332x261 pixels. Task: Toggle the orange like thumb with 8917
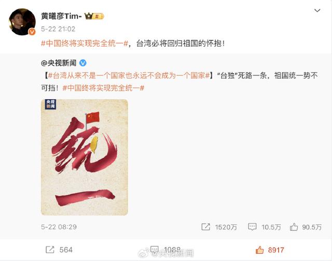coord(259,250)
